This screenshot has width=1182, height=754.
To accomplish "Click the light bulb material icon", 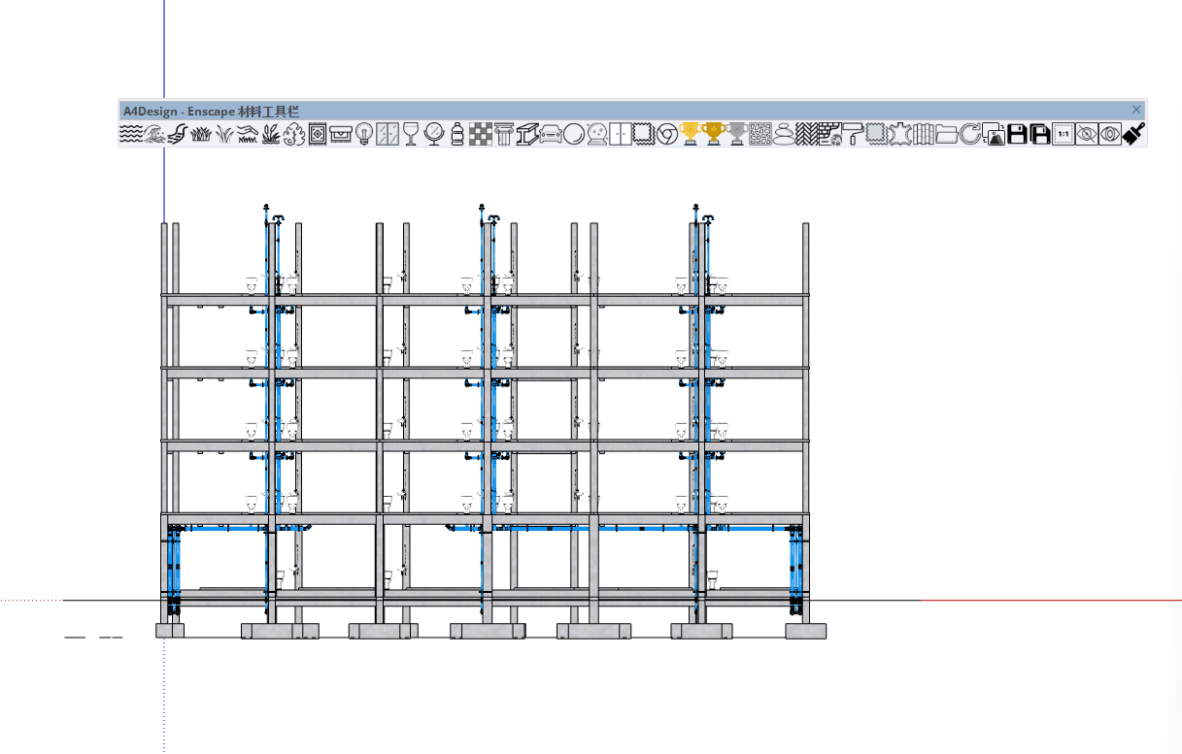I will 364,134.
